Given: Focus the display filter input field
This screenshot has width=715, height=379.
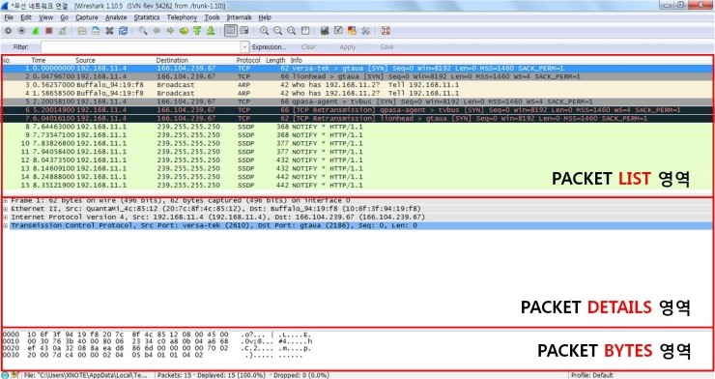Looking at the screenshot, I should tap(140, 47).
